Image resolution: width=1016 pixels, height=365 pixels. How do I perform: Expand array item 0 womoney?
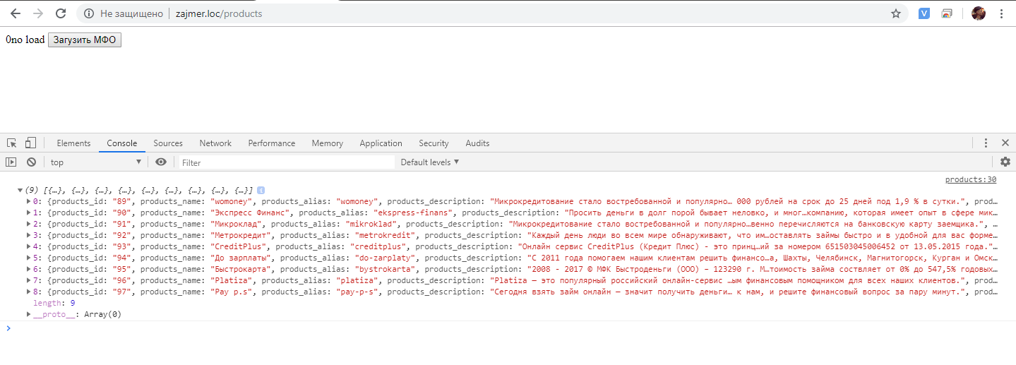(x=28, y=201)
